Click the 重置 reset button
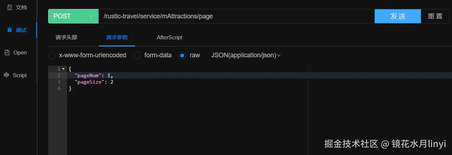The width and height of the screenshot is (452, 155). point(435,16)
